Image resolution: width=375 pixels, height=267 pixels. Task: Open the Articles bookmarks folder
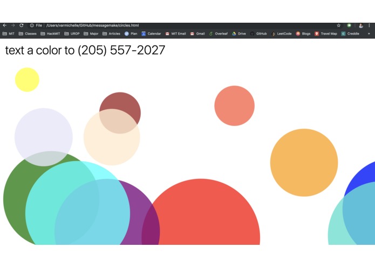click(x=111, y=34)
